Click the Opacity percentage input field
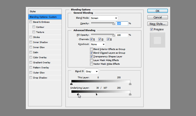Viewport: 196px width, 116px height. 122,24
